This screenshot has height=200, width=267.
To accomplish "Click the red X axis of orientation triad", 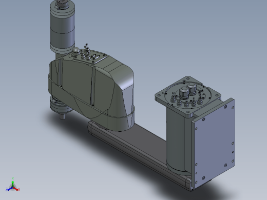I will coord(16,189).
